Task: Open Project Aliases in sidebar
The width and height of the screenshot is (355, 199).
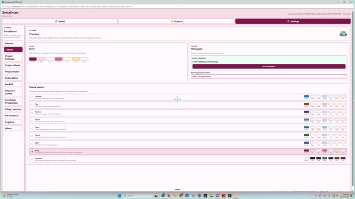Action: (x=13, y=65)
